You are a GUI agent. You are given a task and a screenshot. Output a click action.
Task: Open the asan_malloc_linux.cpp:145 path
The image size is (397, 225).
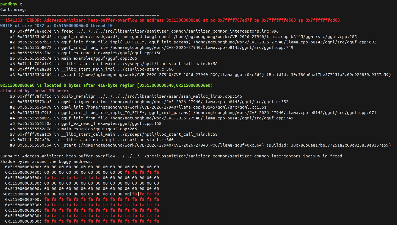(x=170, y=96)
